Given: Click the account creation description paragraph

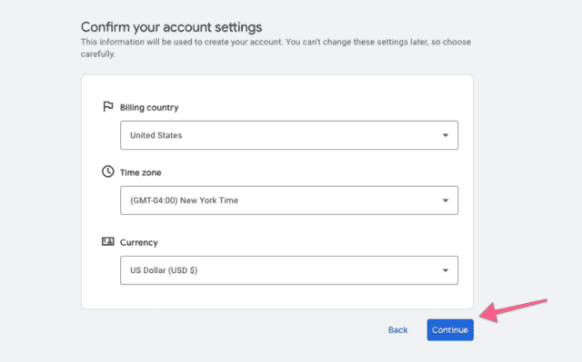Looking at the screenshot, I should (276, 48).
